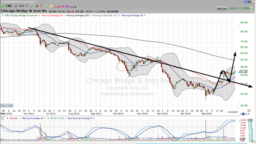Click the current price tag 47.28
Screen dimensions: 256x144
point(243,71)
